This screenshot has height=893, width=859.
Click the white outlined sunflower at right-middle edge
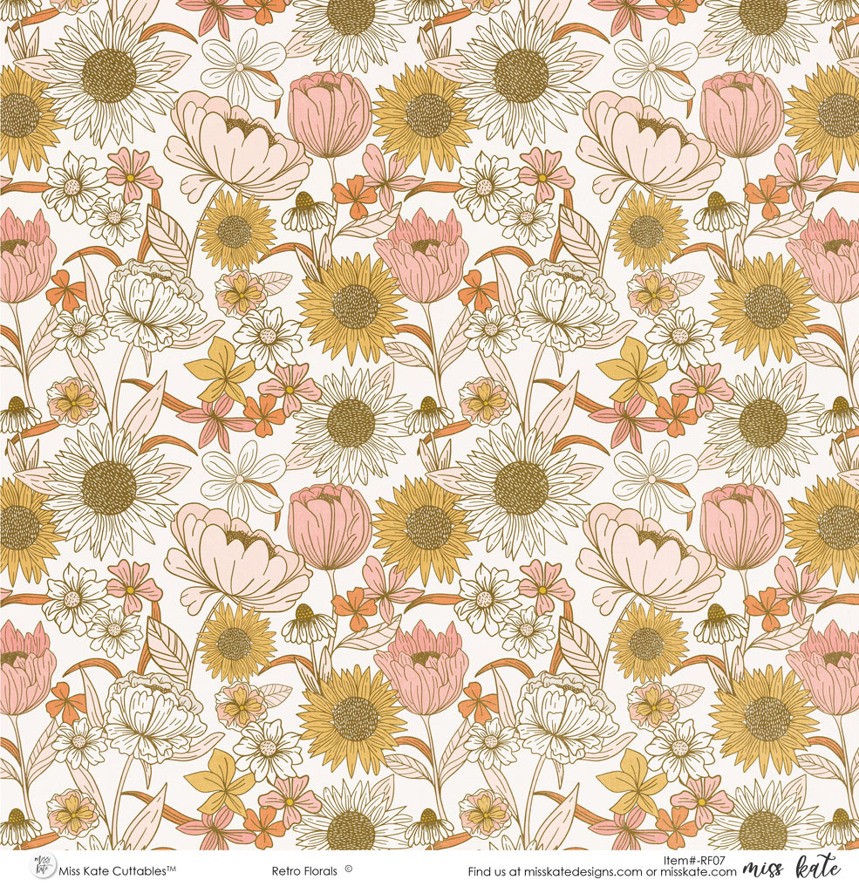(762, 422)
